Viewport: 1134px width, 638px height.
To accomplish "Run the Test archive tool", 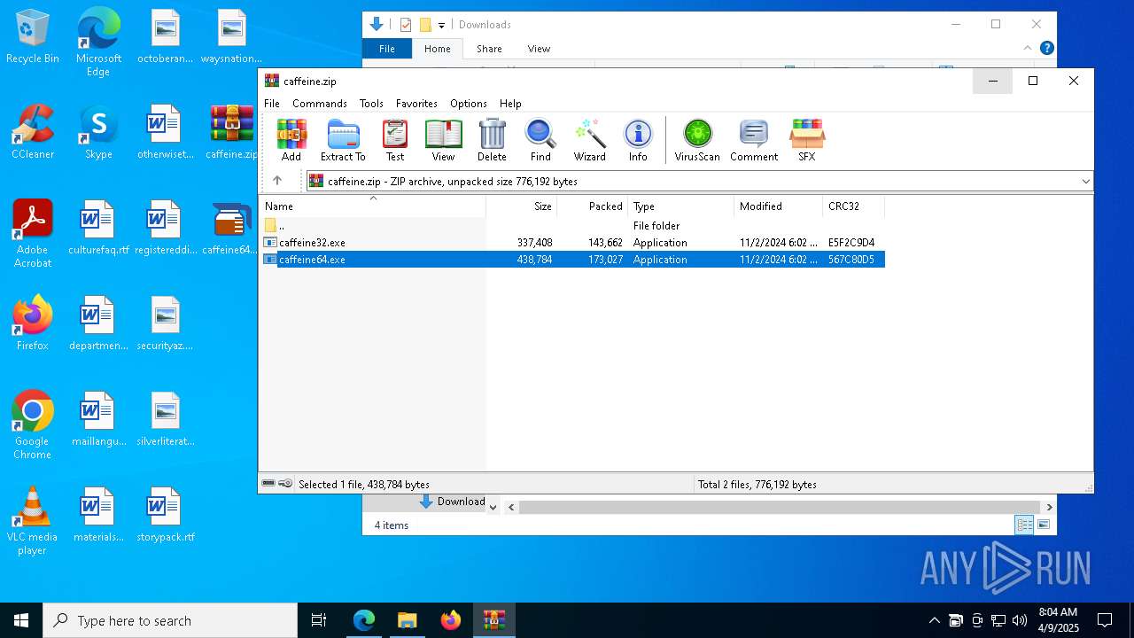I will click(x=394, y=141).
